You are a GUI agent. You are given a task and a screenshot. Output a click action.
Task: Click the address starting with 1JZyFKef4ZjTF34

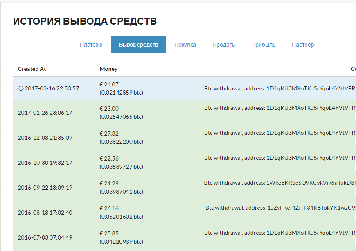[x=311, y=208]
